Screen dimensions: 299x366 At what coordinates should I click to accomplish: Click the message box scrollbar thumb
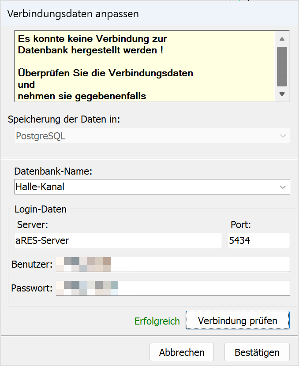coord(282,66)
